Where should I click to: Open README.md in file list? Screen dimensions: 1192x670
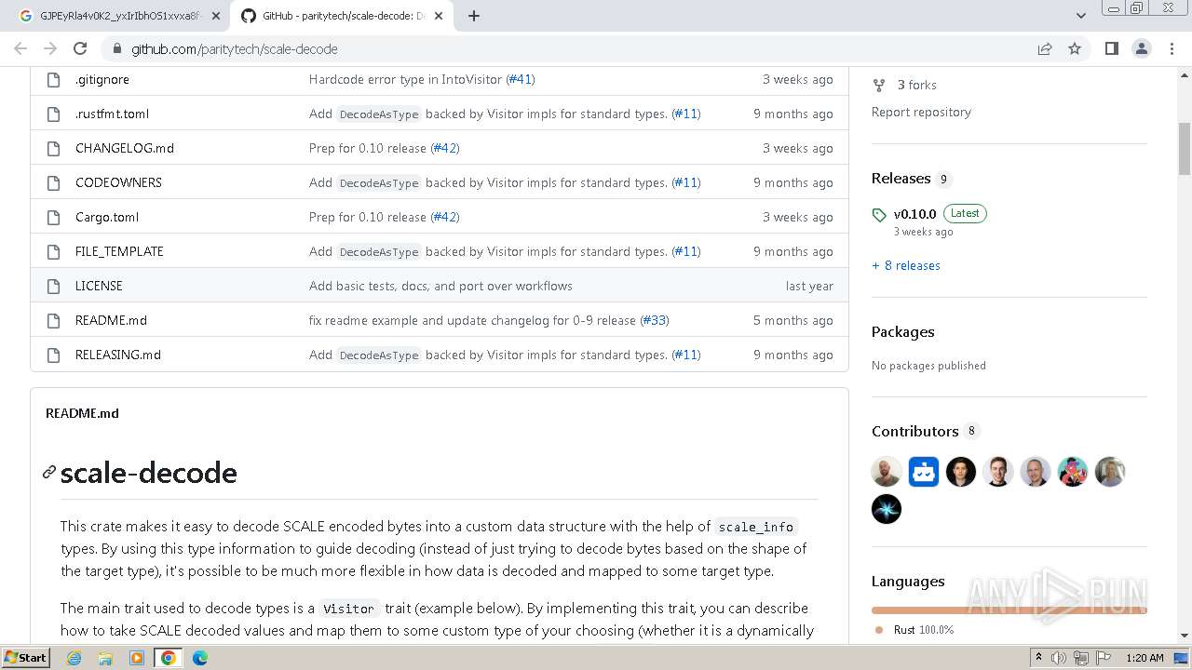[111, 320]
